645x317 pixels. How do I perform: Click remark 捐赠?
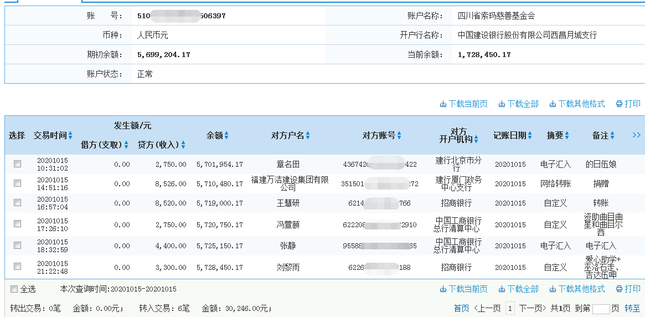[601, 183]
